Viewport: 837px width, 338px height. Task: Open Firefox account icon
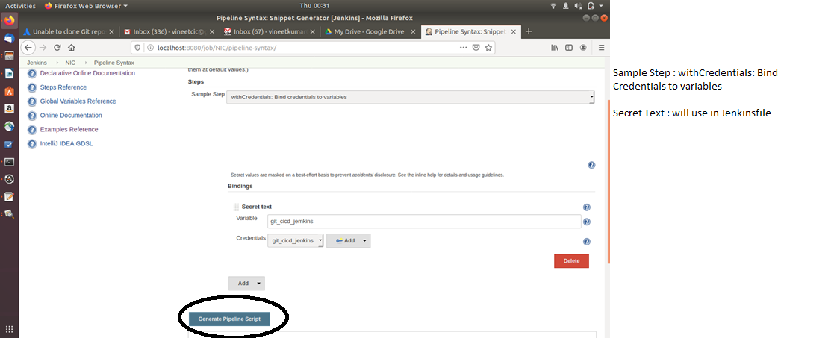[583, 48]
